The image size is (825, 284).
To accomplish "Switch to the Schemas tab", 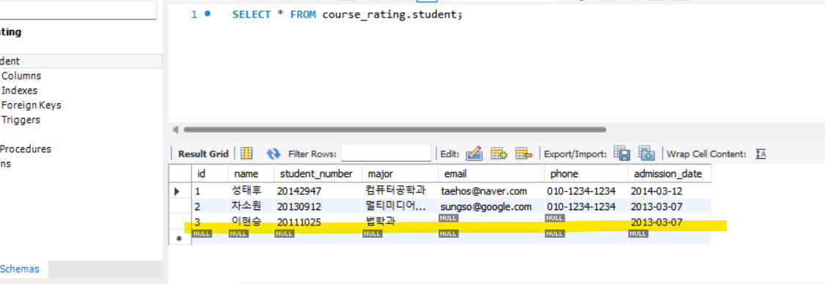I will (20, 269).
